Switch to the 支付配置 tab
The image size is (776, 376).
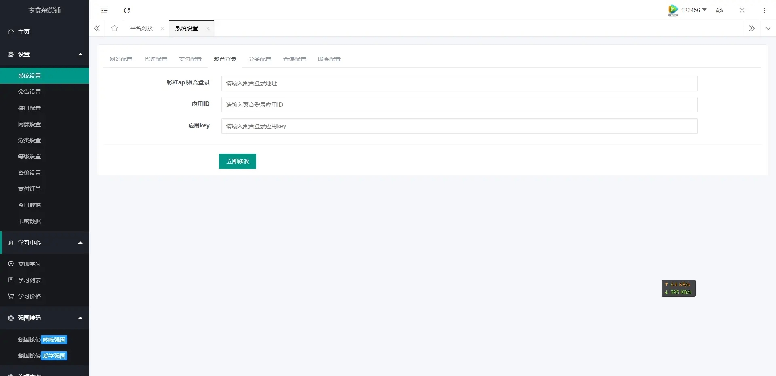(x=190, y=59)
